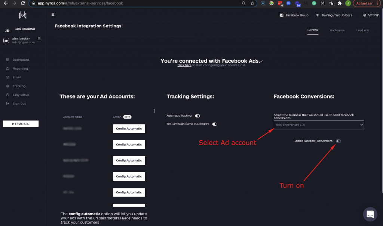Open Tracking via its target icon
383x226 pixels.
point(7,86)
